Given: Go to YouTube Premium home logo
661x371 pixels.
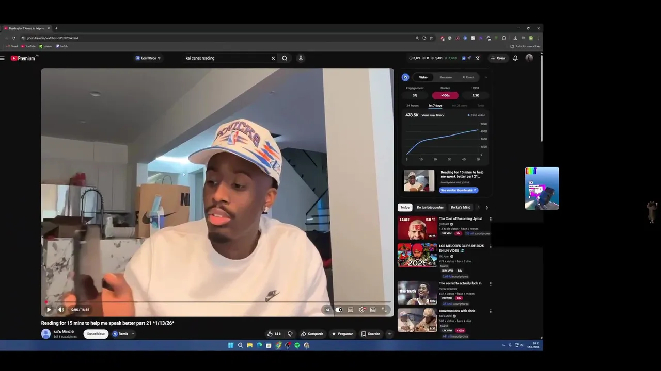Looking at the screenshot, I should pyautogui.click(x=23, y=58).
